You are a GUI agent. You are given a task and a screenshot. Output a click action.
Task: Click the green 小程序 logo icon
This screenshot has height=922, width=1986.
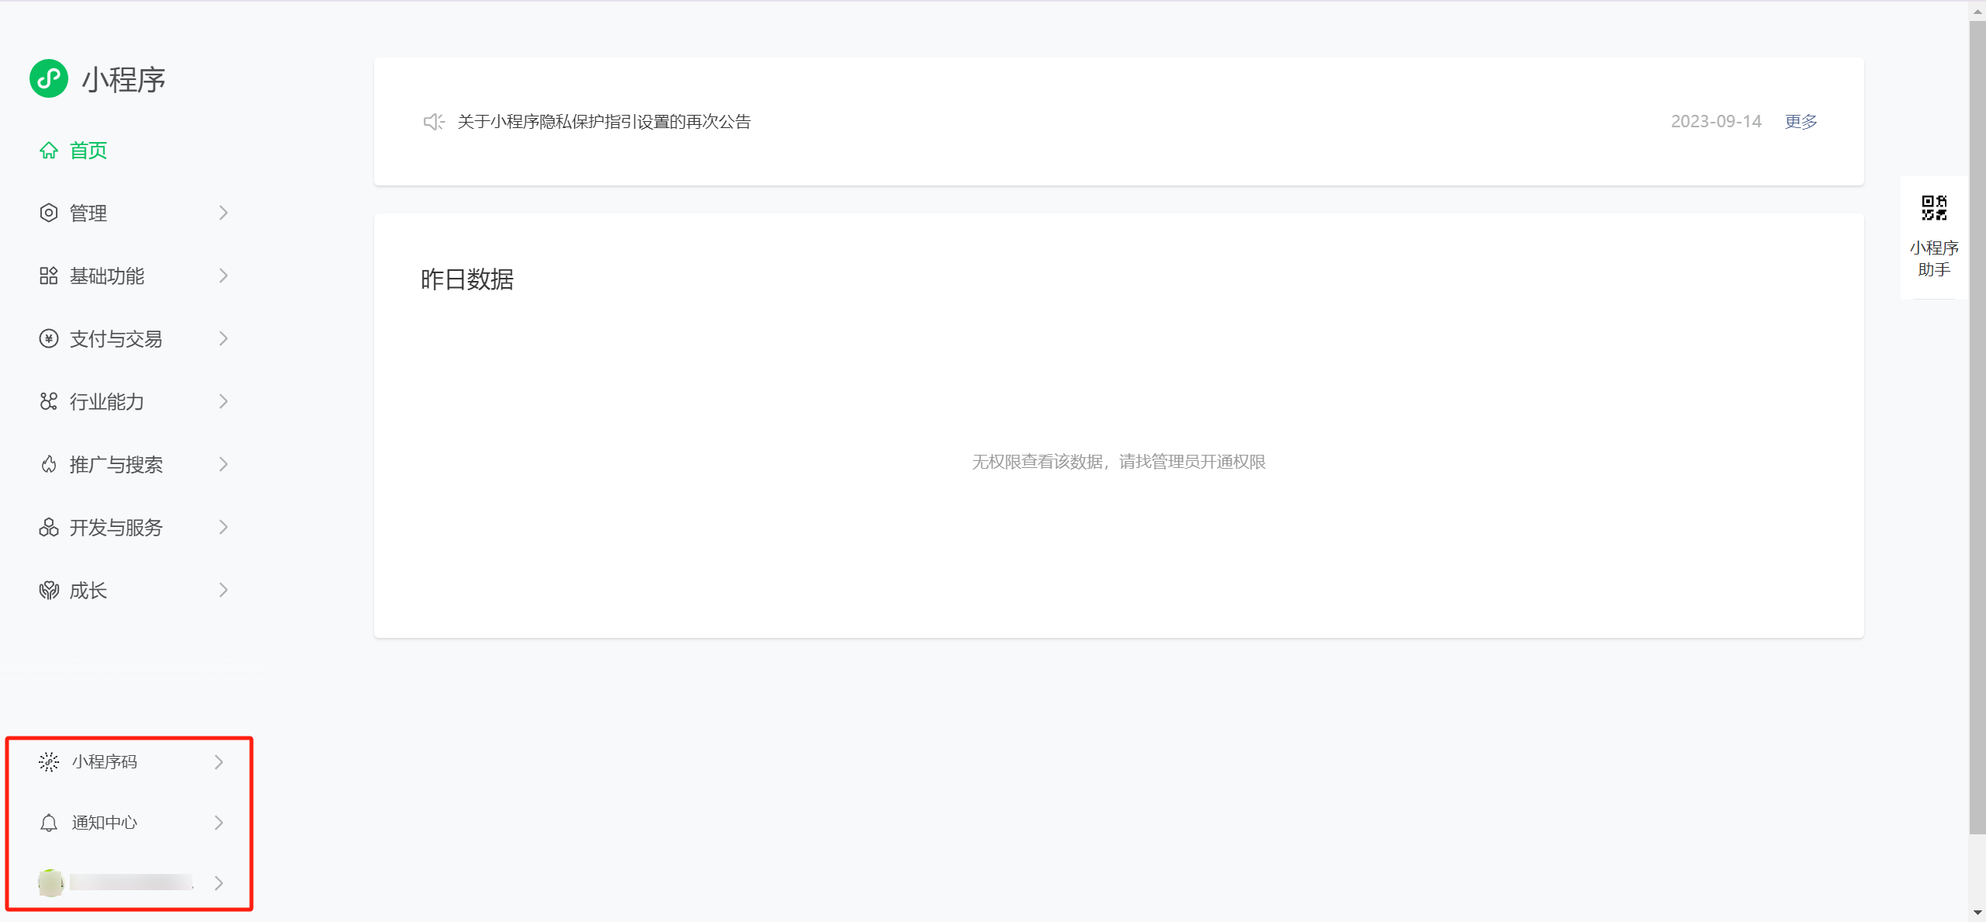click(x=48, y=78)
